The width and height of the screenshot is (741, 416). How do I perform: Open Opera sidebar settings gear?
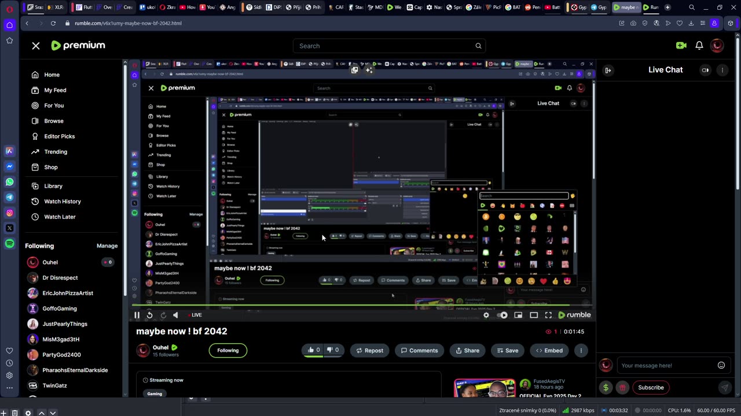[x=9, y=376]
